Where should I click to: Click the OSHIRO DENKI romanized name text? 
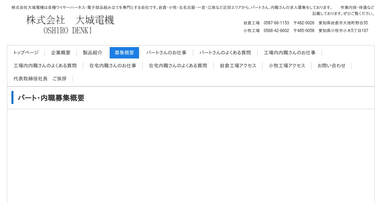click(68, 31)
